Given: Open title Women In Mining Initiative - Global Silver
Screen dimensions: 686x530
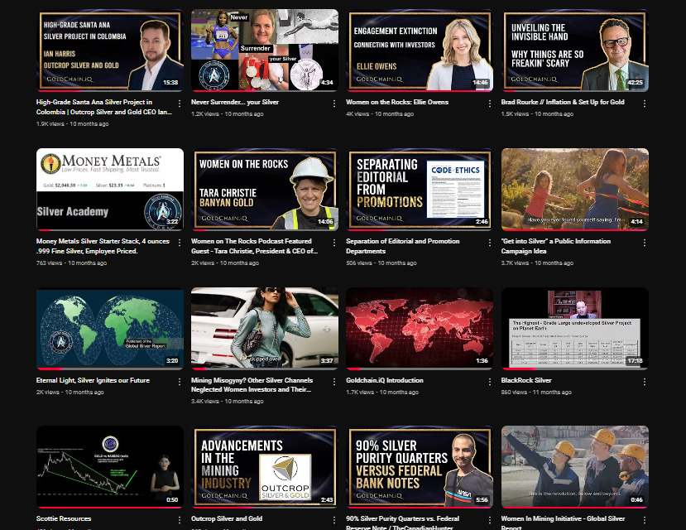Looking at the screenshot, I should pos(563,522).
